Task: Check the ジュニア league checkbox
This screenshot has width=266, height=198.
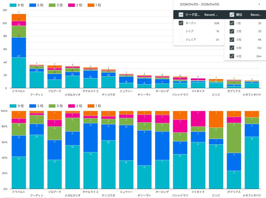Action: 181,40
